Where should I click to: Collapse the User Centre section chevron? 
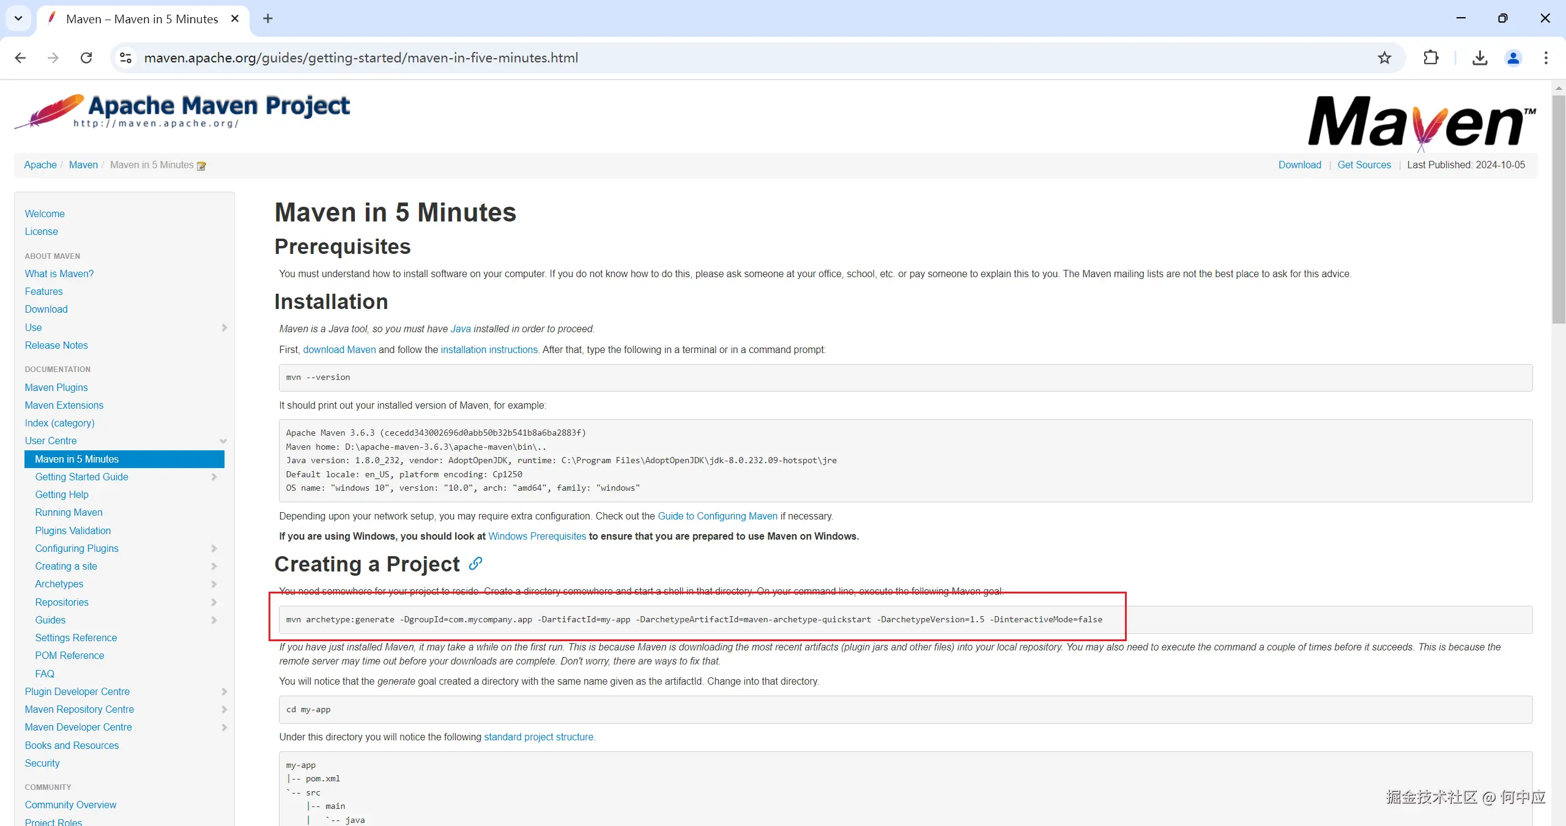223,441
